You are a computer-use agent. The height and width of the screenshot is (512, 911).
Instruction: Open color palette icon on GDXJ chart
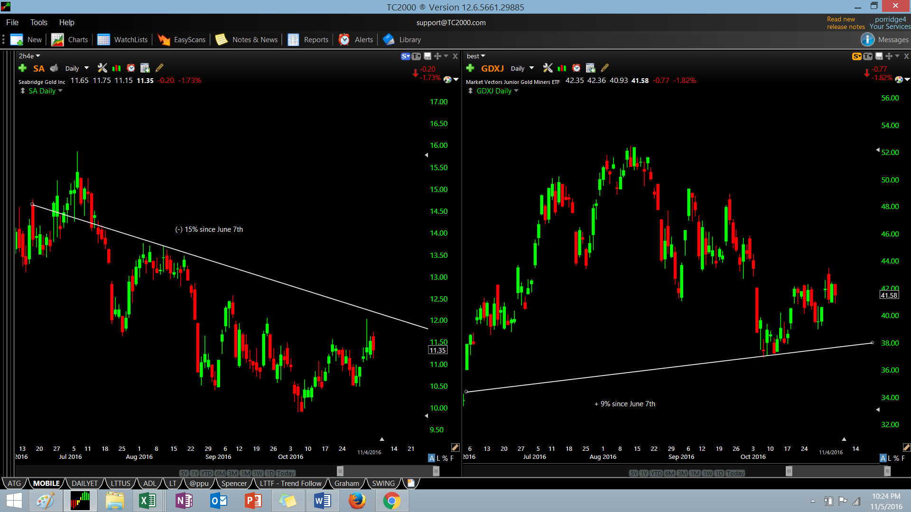pyautogui.click(x=899, y=80)
